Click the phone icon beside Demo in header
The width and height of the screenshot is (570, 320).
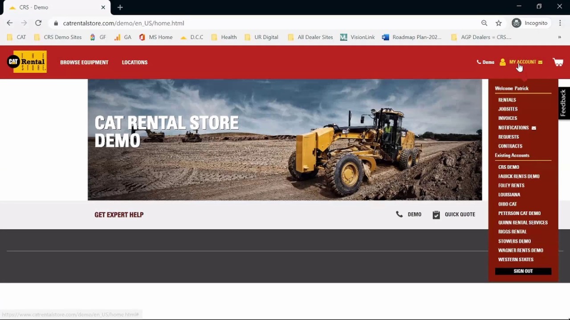479,62
